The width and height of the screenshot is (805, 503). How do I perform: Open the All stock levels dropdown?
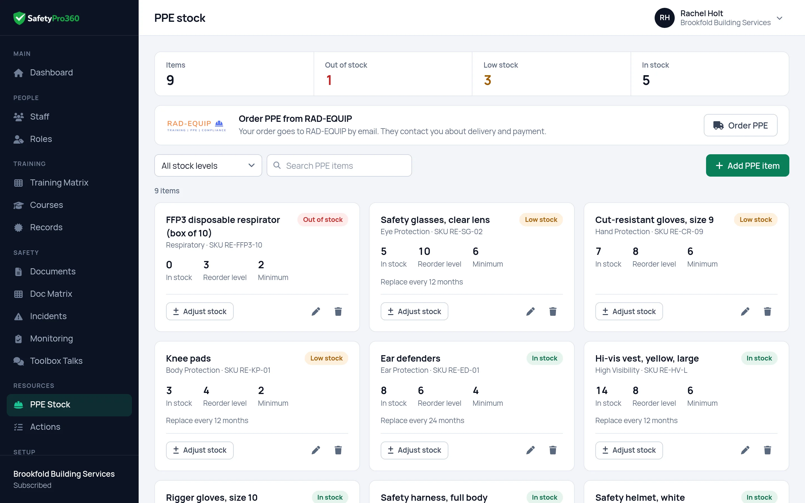208,165
